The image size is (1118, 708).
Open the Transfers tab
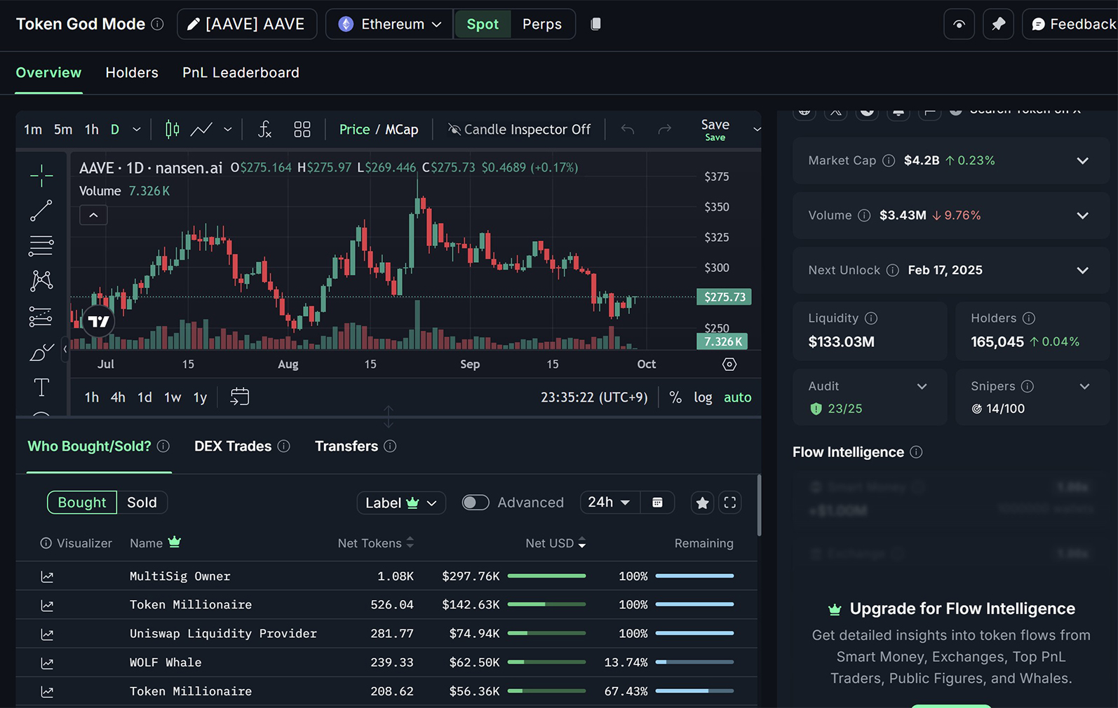tap(346, 447)
